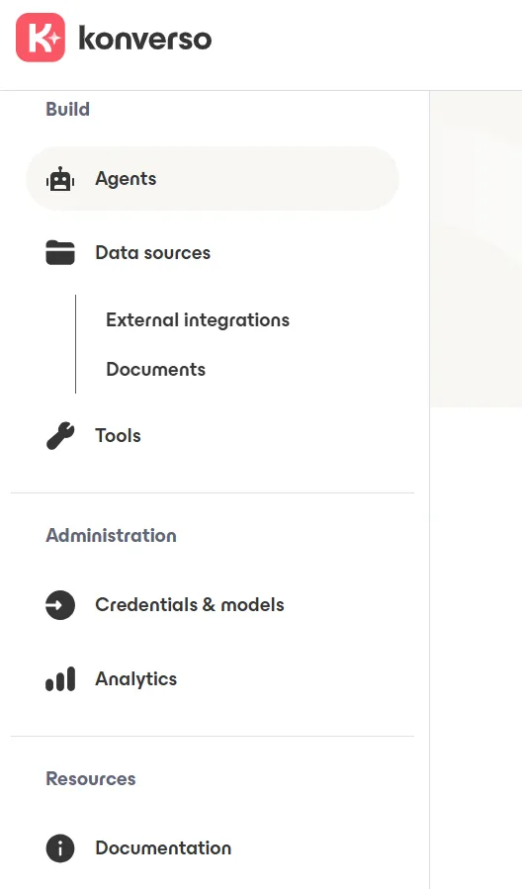Open the Documentation link text

click(163, 847)
